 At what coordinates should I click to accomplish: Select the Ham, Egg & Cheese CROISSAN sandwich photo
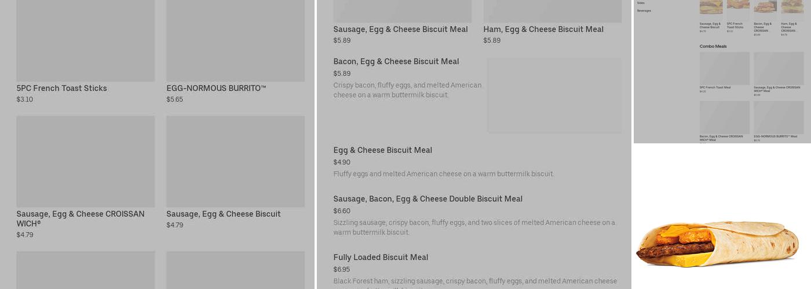tap(792, 7)
